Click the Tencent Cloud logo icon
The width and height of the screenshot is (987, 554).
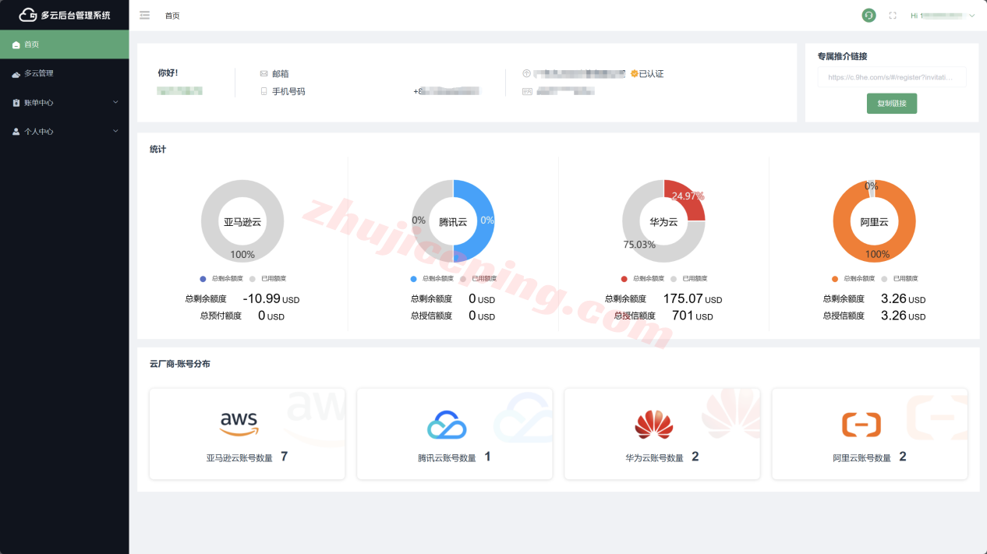447,425
